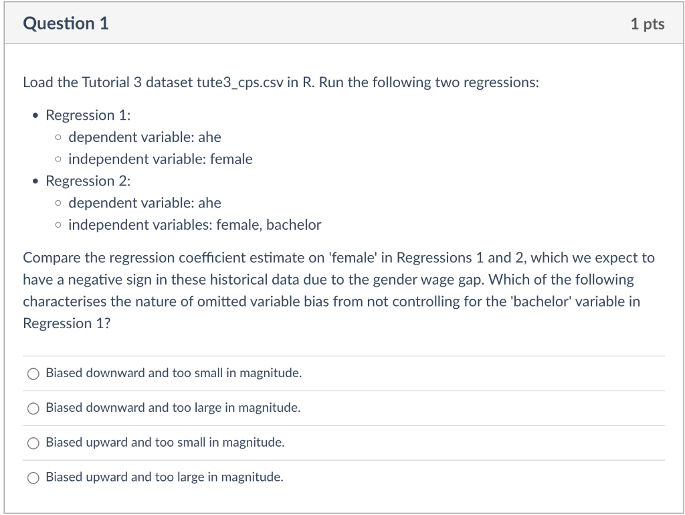Screen dimensions: 685x515
Task: Click the fourth answer option text
Action: tap(164, 477)
